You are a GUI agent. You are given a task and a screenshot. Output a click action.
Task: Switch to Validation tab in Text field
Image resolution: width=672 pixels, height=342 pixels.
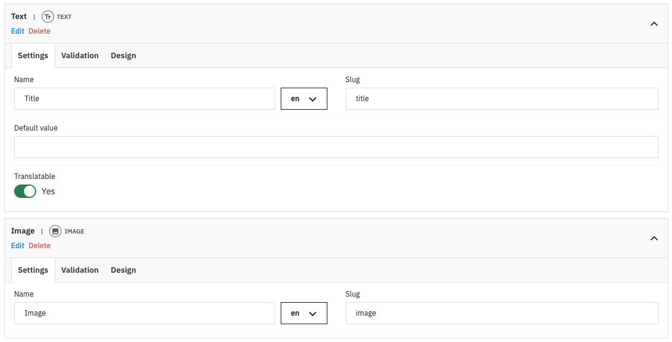[x=80, y=56]
